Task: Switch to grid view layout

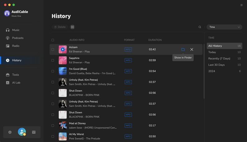Action: click(x=72, y=27)
